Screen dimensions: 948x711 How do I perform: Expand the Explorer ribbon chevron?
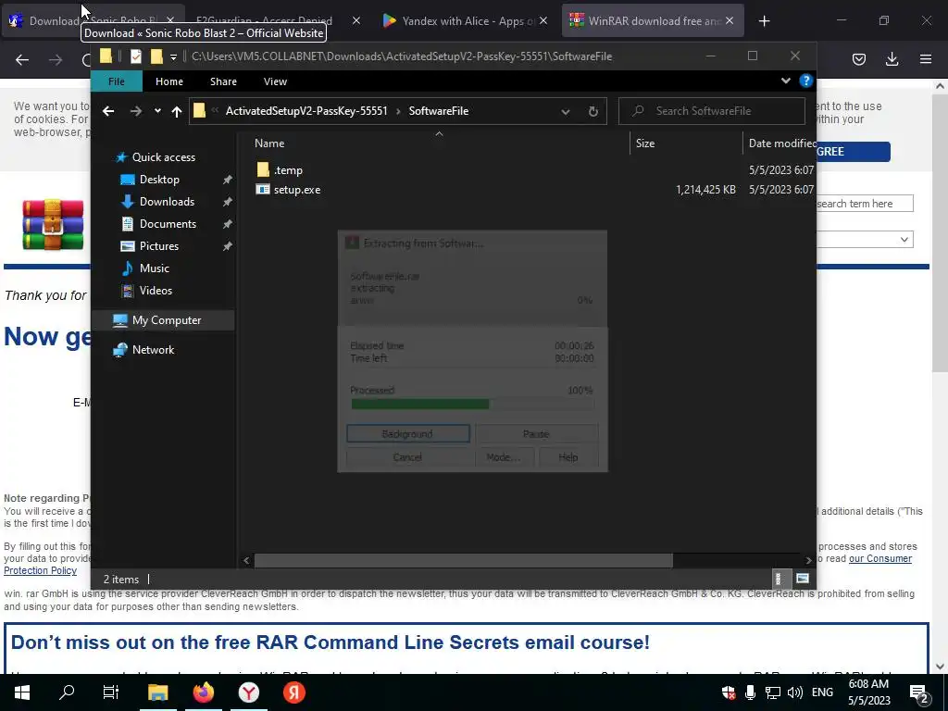(785, 81)
